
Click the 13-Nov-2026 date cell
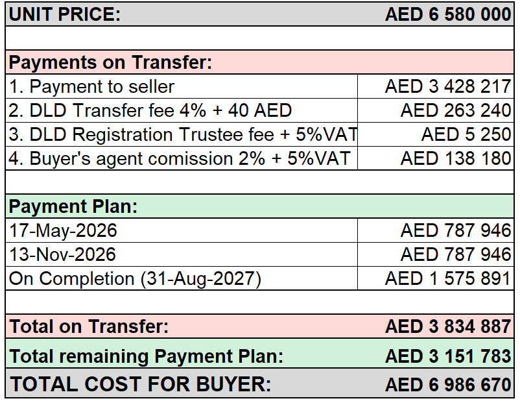(x=182, y=254)
